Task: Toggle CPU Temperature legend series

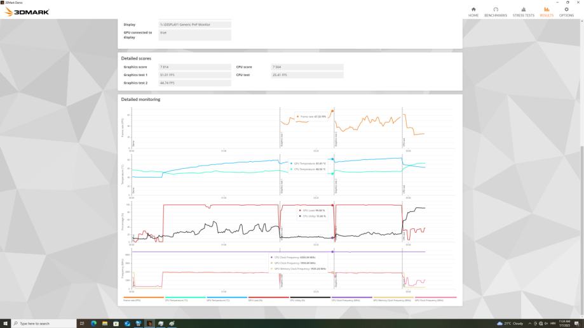Action: [185, 299]
